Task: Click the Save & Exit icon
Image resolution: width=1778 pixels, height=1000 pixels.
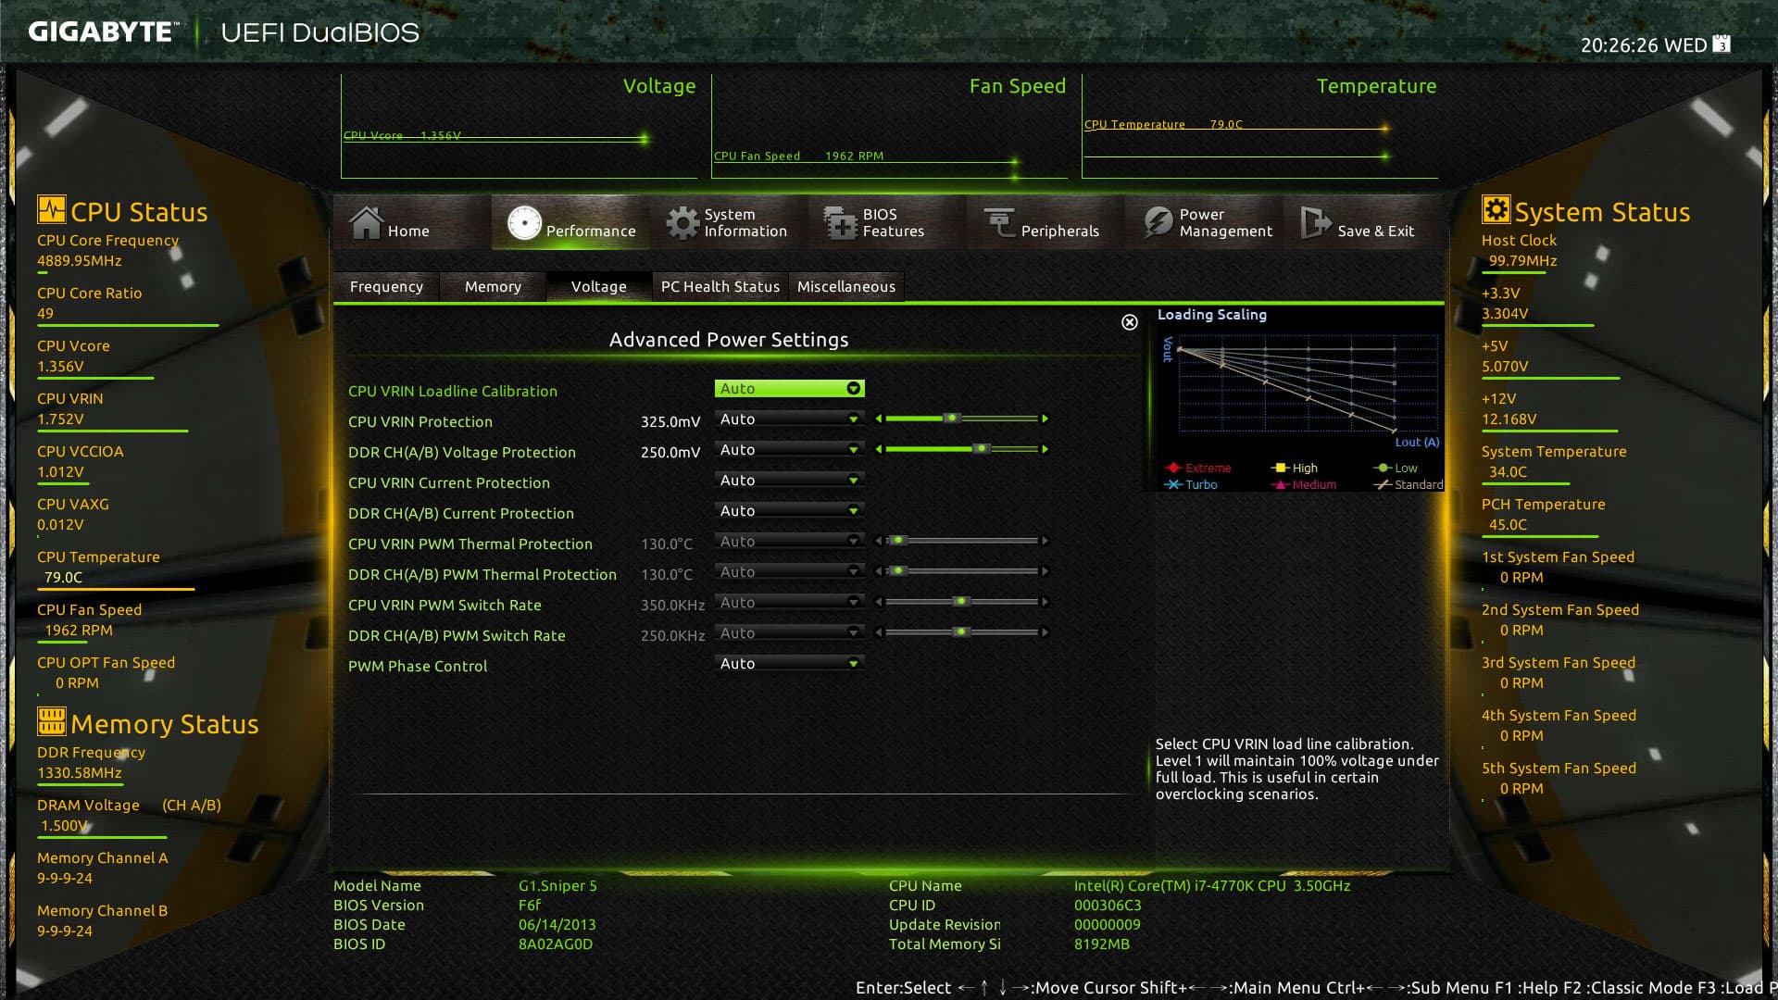Action: point(1315,223)
